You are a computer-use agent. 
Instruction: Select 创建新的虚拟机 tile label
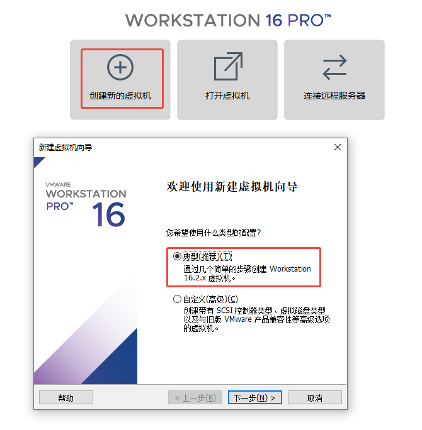click(x=120, y=96)
